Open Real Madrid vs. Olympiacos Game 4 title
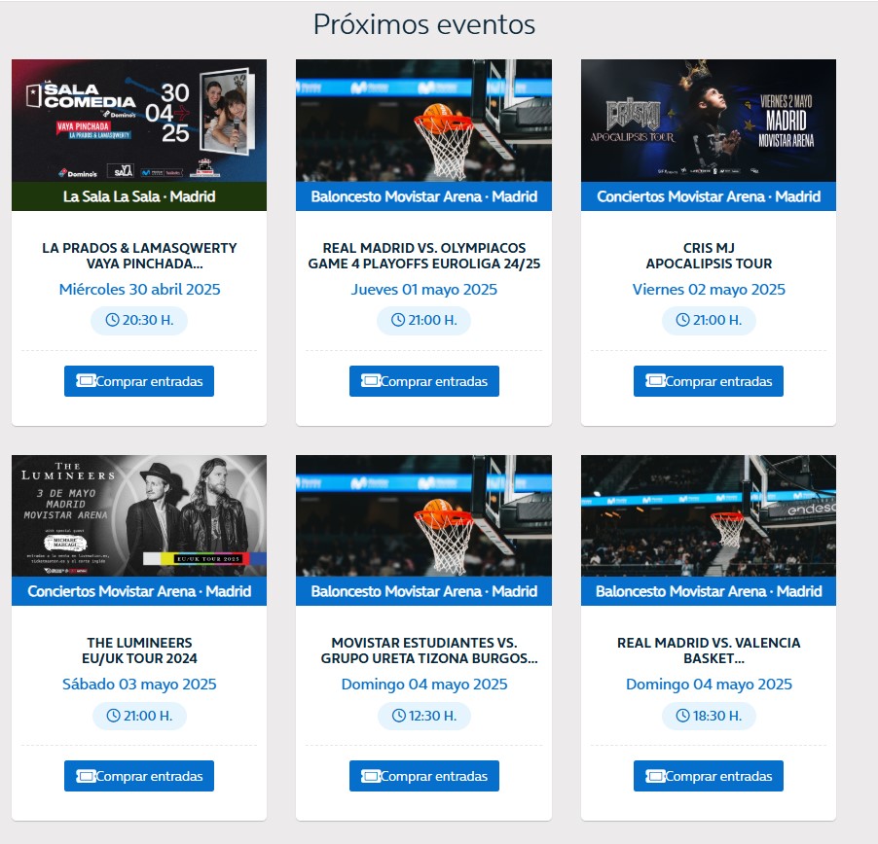Image resolution: width=878 pixels, height=844 pixels. coord(423,256)
